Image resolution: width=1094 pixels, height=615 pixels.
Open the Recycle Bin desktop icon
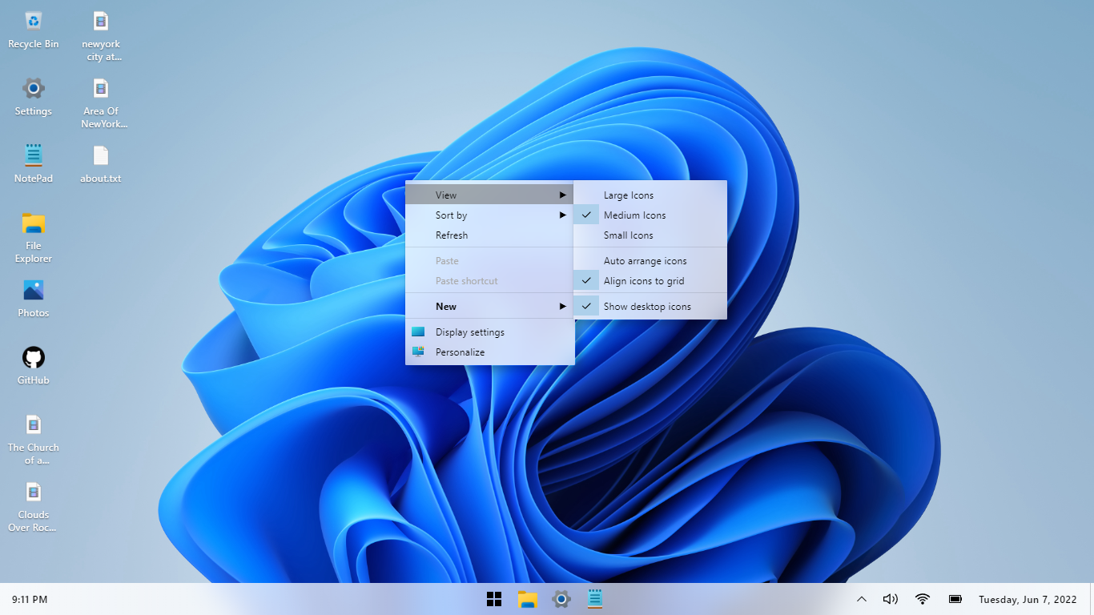(x=34, y=30)
